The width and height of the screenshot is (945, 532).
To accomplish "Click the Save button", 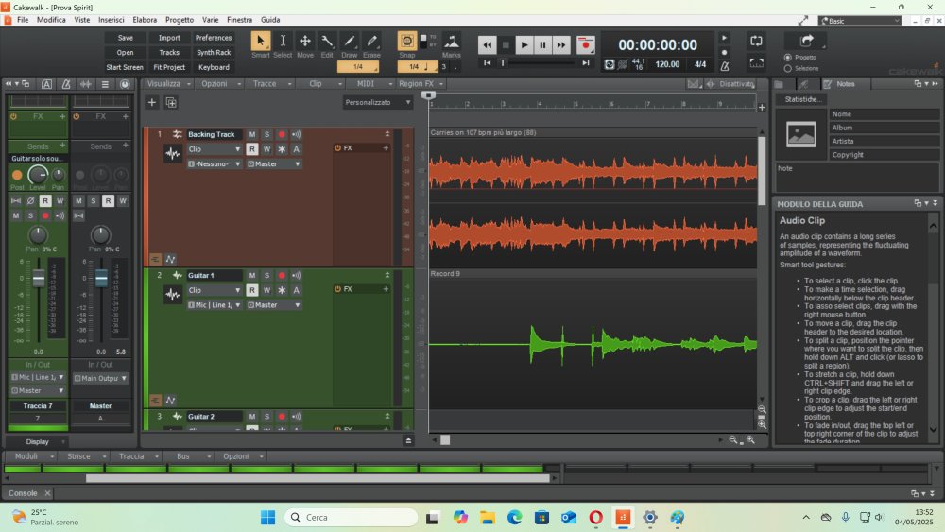I will point(126,38).
